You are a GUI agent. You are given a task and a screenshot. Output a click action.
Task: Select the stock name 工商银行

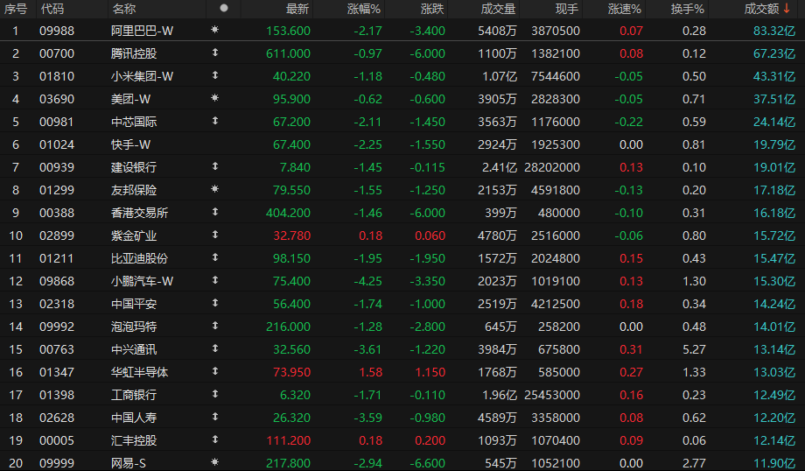pos(134,395)
